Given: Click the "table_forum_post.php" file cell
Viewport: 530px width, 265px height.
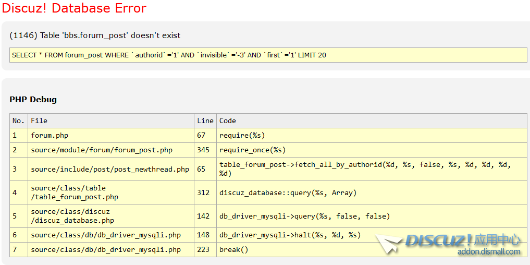Looking at the screenshot, I should [x=111, y=192].
